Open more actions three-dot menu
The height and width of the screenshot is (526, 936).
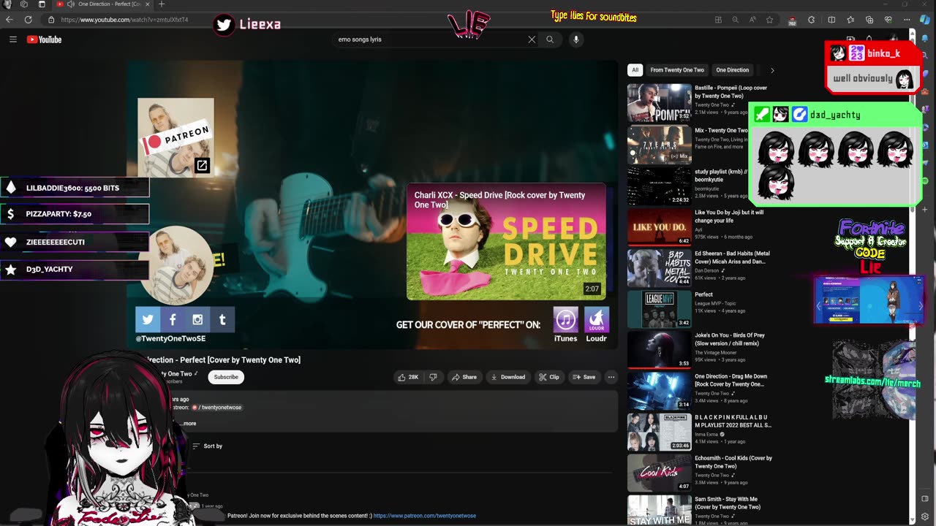coord(611,377)
